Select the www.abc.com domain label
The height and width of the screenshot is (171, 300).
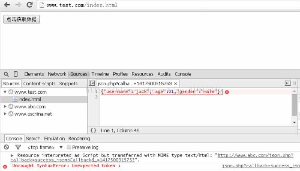pyautogui.click(x=30, y=107)
